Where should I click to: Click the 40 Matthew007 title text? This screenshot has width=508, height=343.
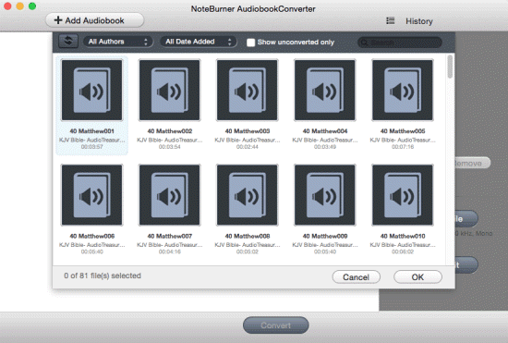[x=169, y=236]
